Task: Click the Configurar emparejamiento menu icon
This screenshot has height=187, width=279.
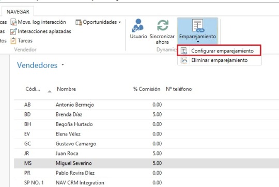Action: tap(184, 50)
